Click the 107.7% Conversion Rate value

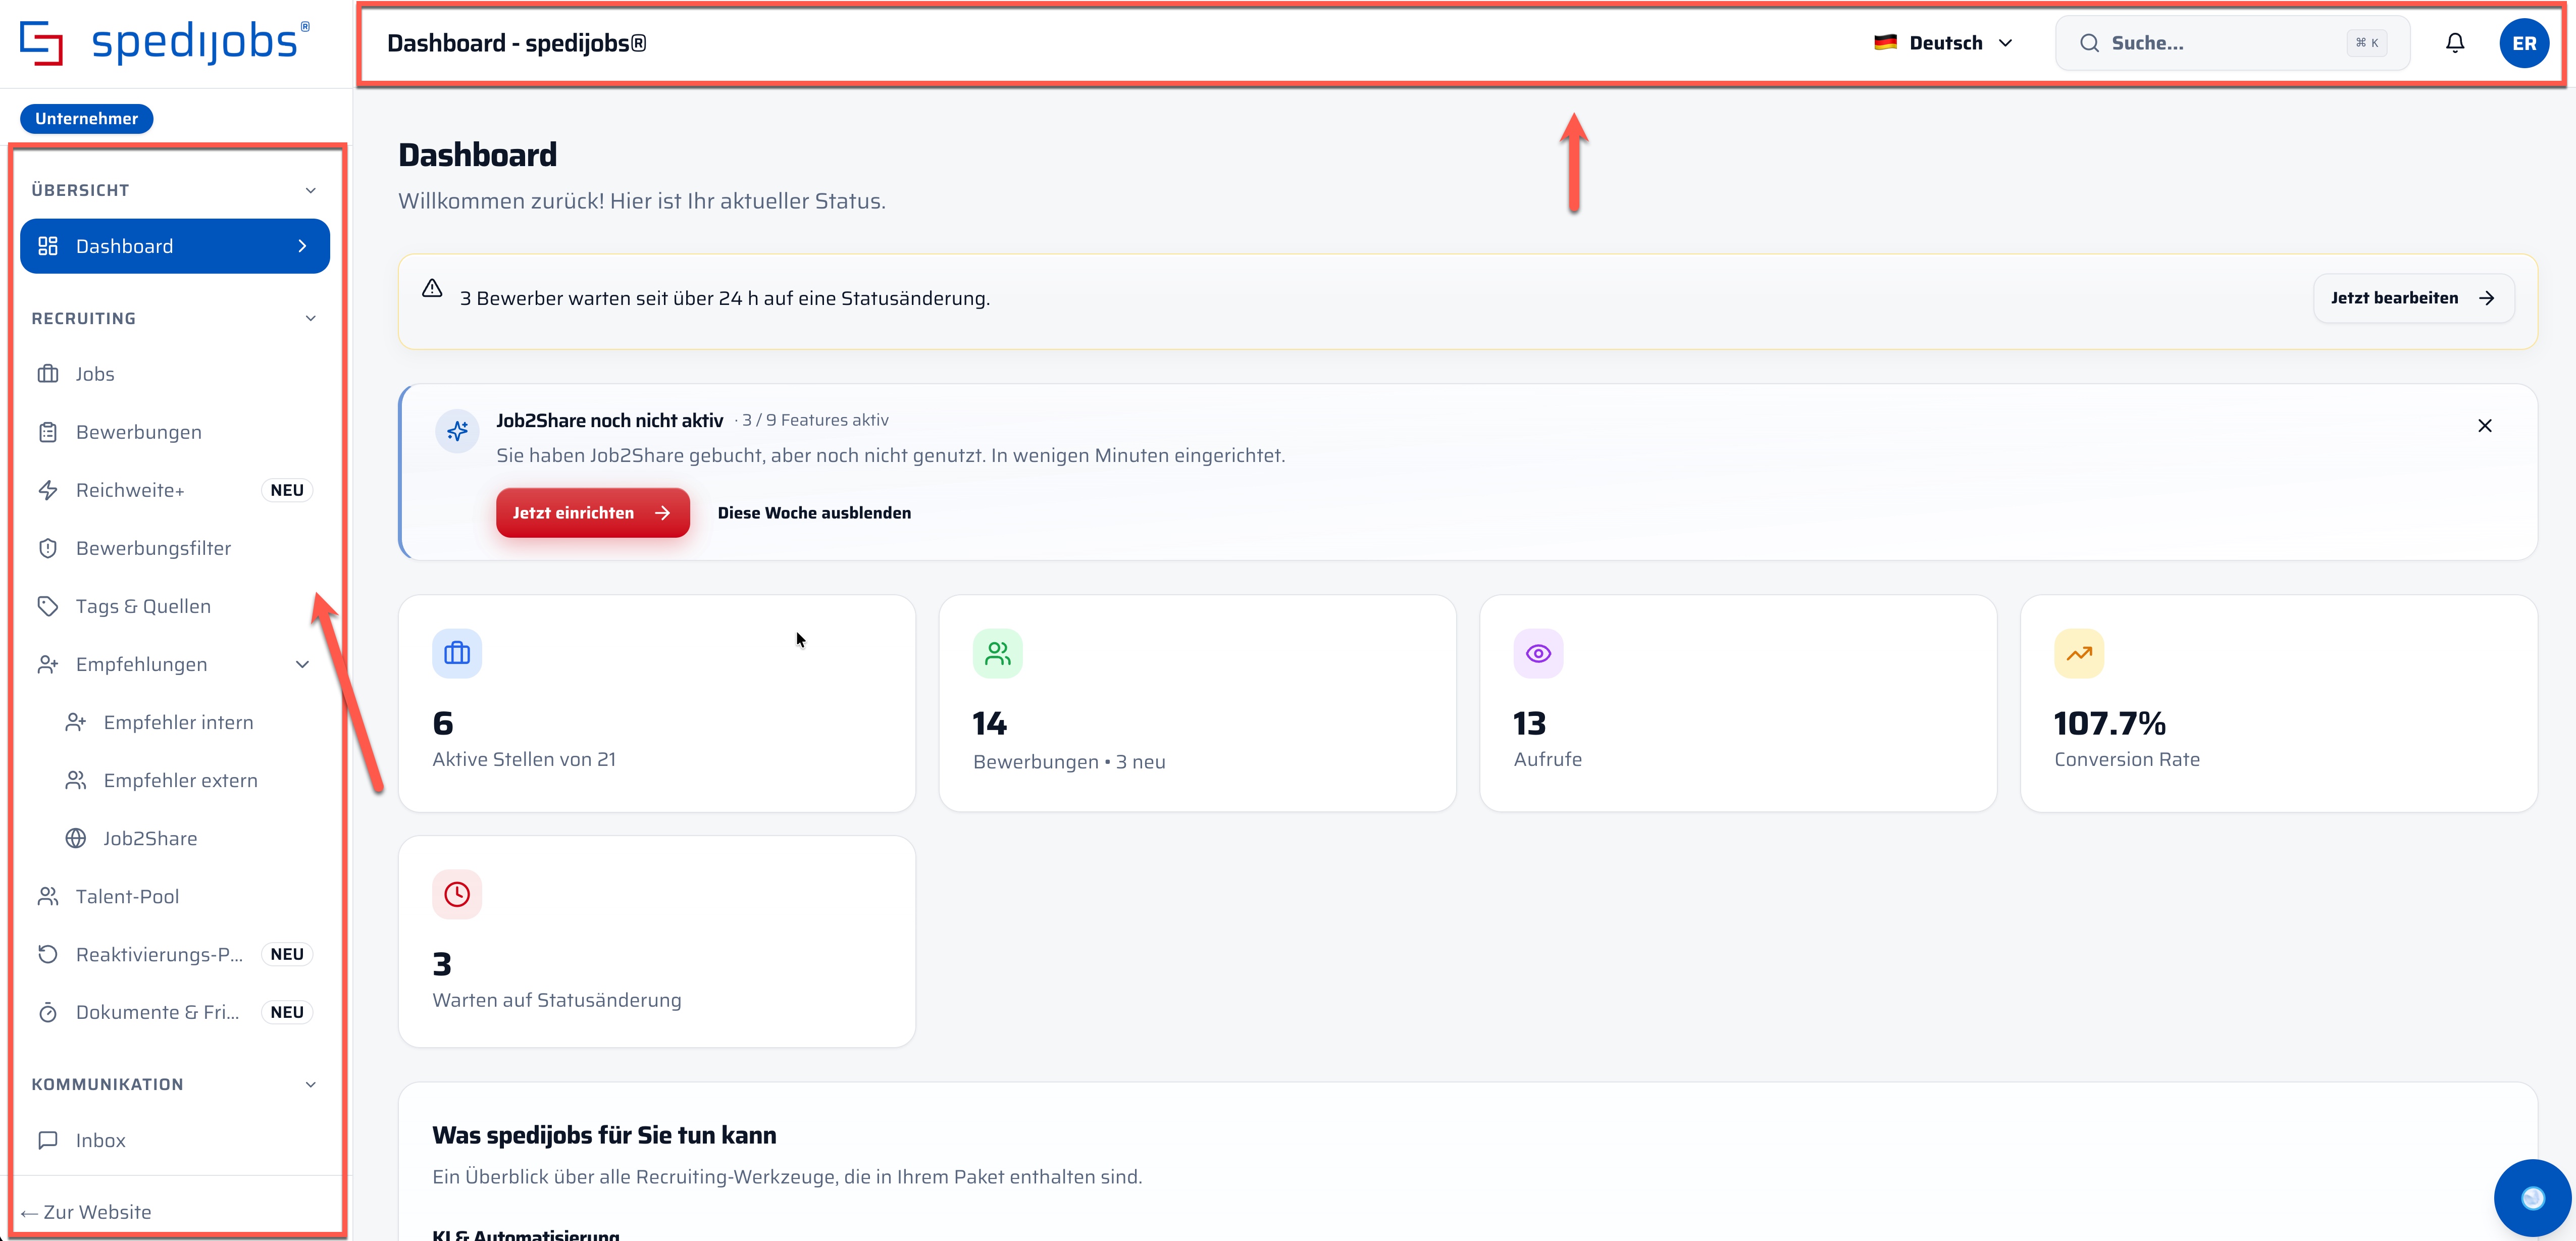pyautogui.click(x=2109, y=723)
